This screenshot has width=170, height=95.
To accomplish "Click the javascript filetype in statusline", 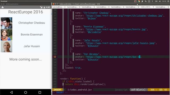I will tap(121, 90).
